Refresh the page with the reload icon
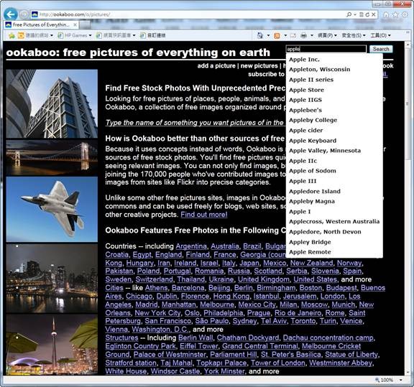The height and width of the screenshot is (387, 414). 367,14
